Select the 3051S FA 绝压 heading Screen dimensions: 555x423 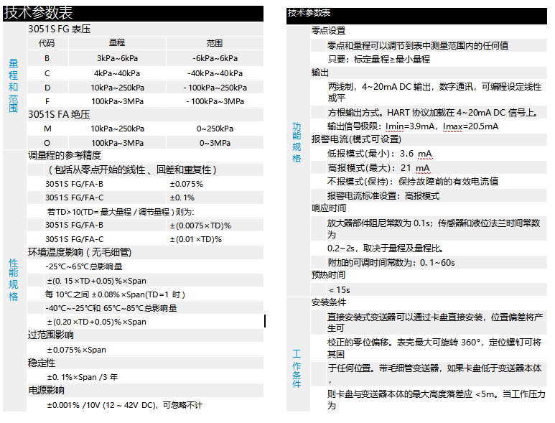tap(59, 114)
